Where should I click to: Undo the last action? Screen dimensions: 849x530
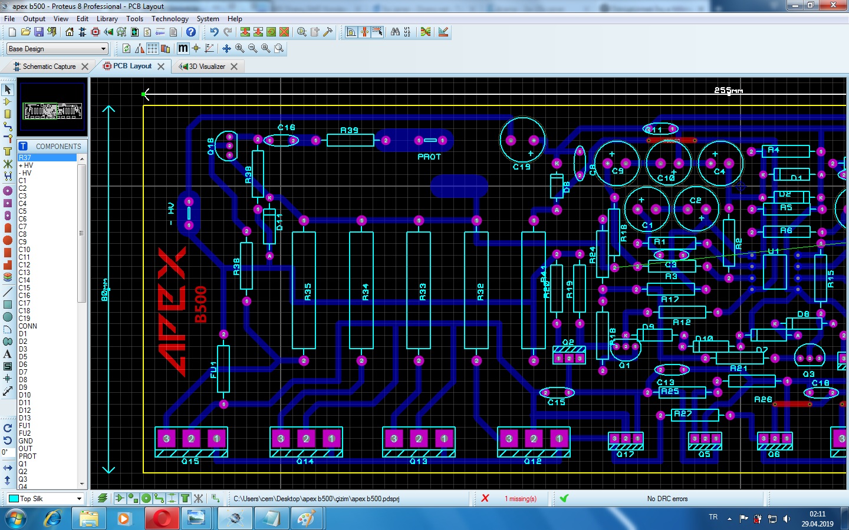214,32
